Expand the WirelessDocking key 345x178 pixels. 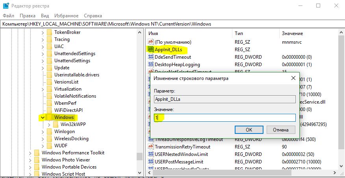coord(43,139)
